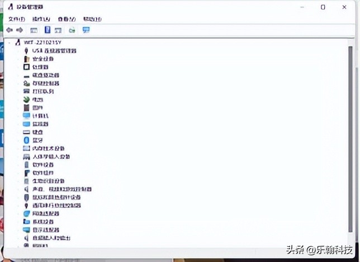Viewport: 360px width, 262px height.
Task: Select the '网络适配器' row text
Action: (x=46, y=213)
